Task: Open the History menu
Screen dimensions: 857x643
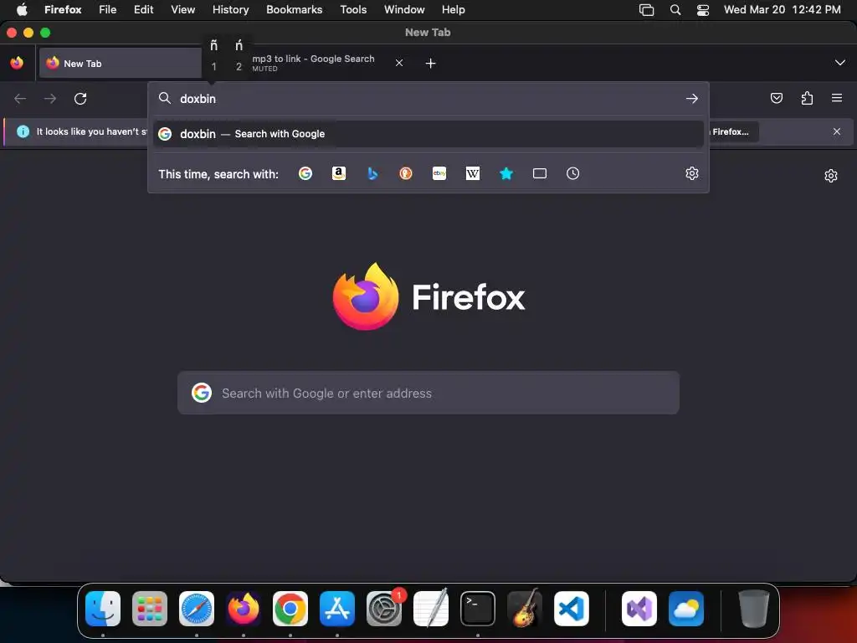Action: (231, 9)
